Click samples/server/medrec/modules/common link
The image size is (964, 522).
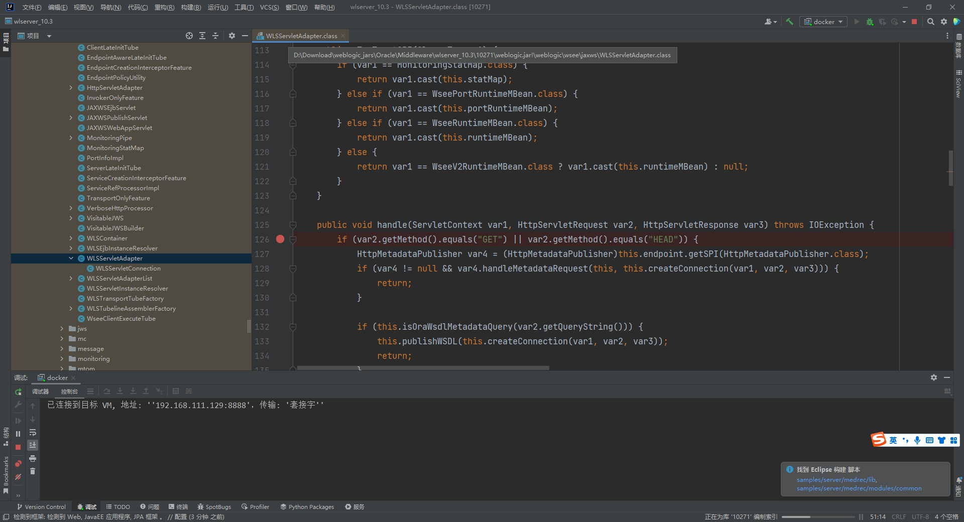click(x=859, y=488)
